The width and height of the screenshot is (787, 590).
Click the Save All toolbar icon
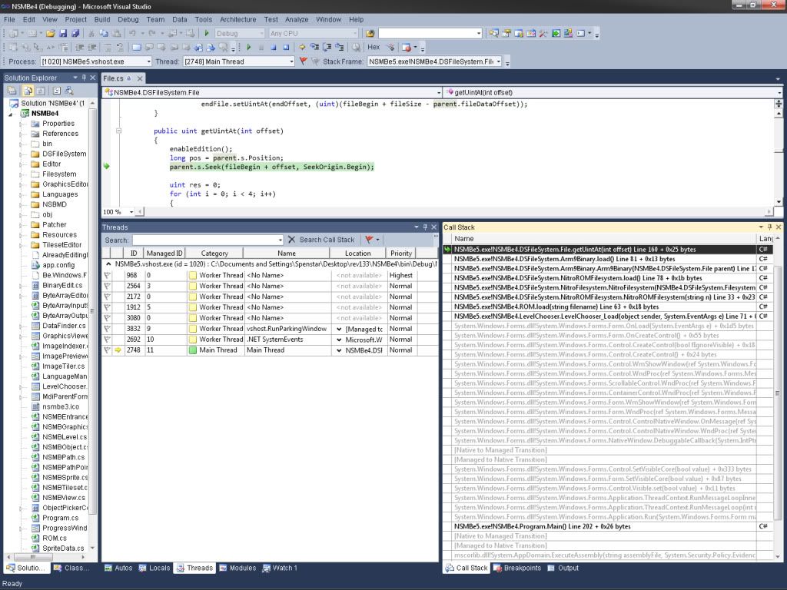point(75,34)
